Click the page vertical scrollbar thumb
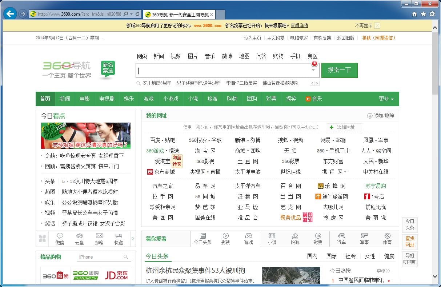Screen dimensions: 441x287 [435, 64]
